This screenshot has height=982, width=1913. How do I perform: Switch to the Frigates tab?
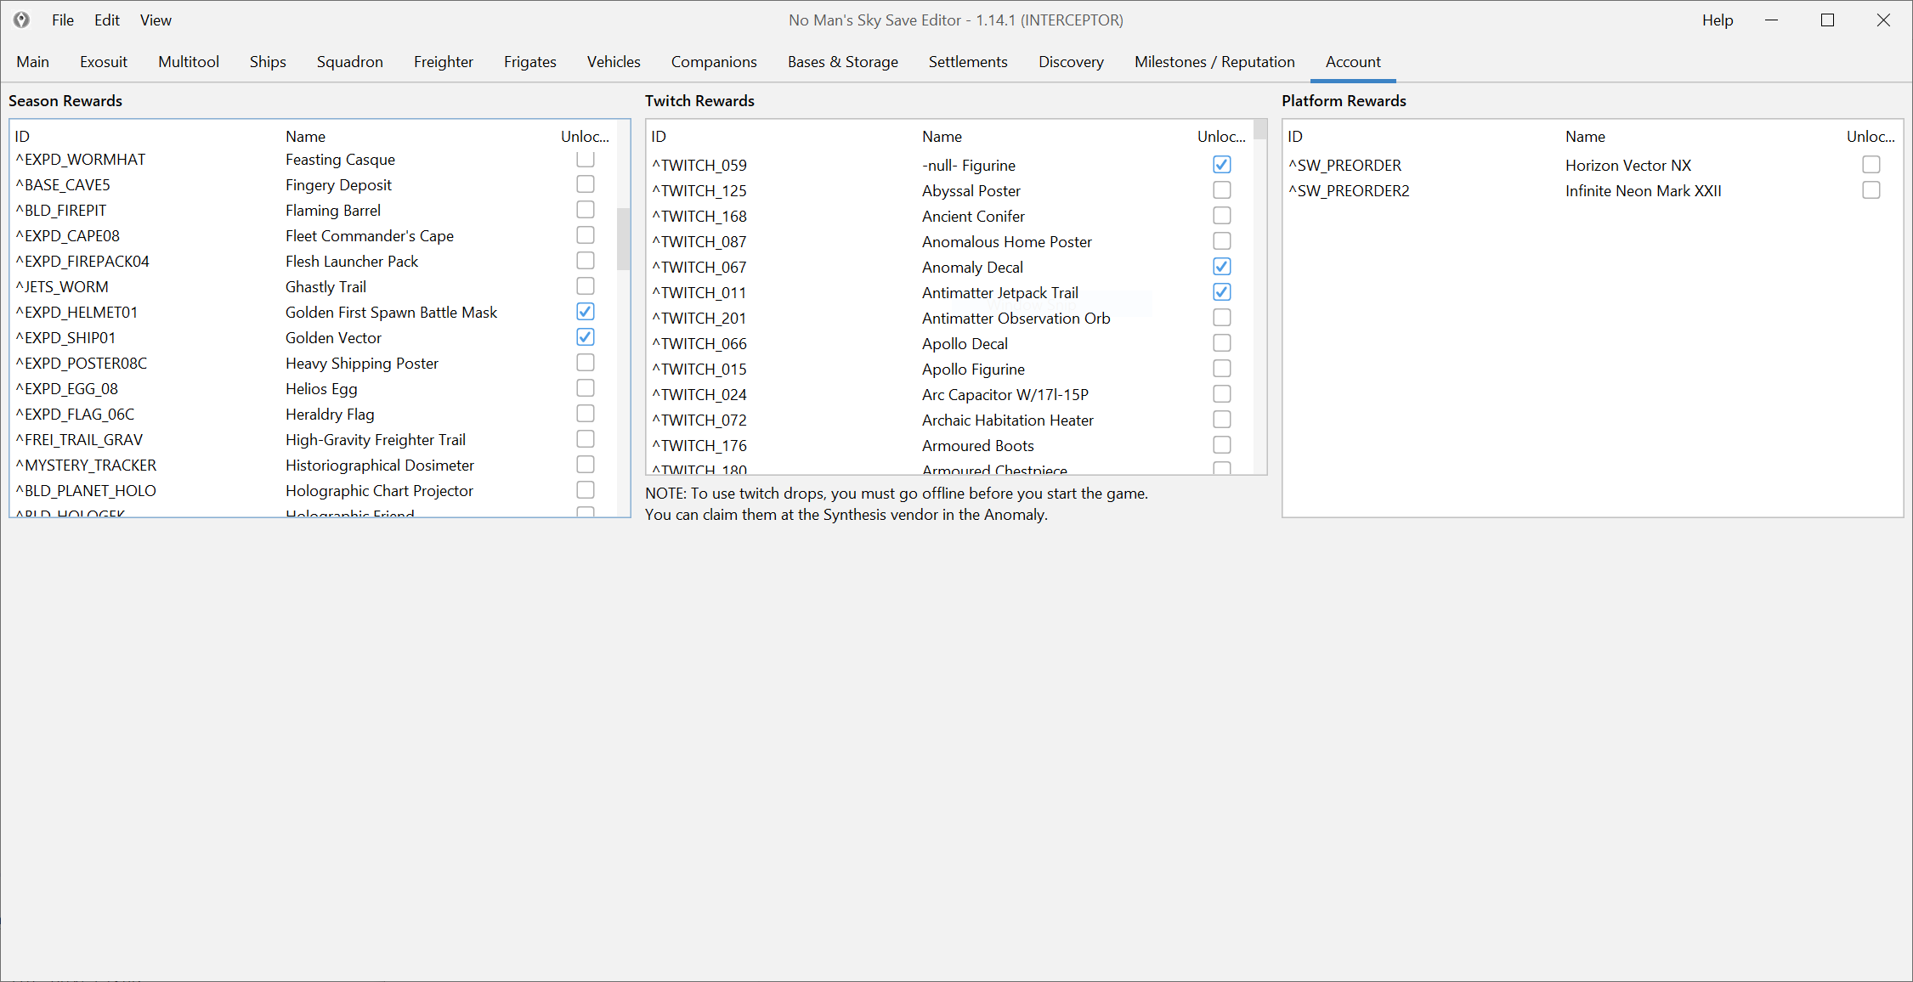(x=529, y=61)
